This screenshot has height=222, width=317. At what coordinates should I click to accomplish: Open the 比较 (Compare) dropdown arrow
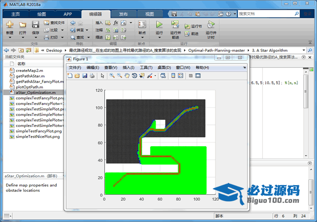coord(62,30)
